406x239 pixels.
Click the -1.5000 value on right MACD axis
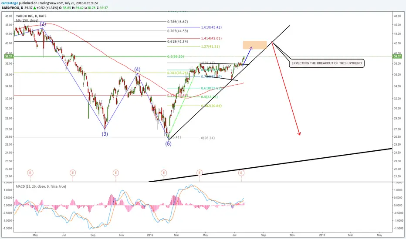click(398, 229)
